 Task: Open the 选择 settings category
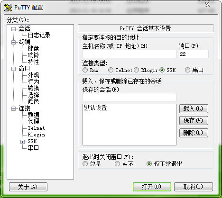click(x=33, y=95)
